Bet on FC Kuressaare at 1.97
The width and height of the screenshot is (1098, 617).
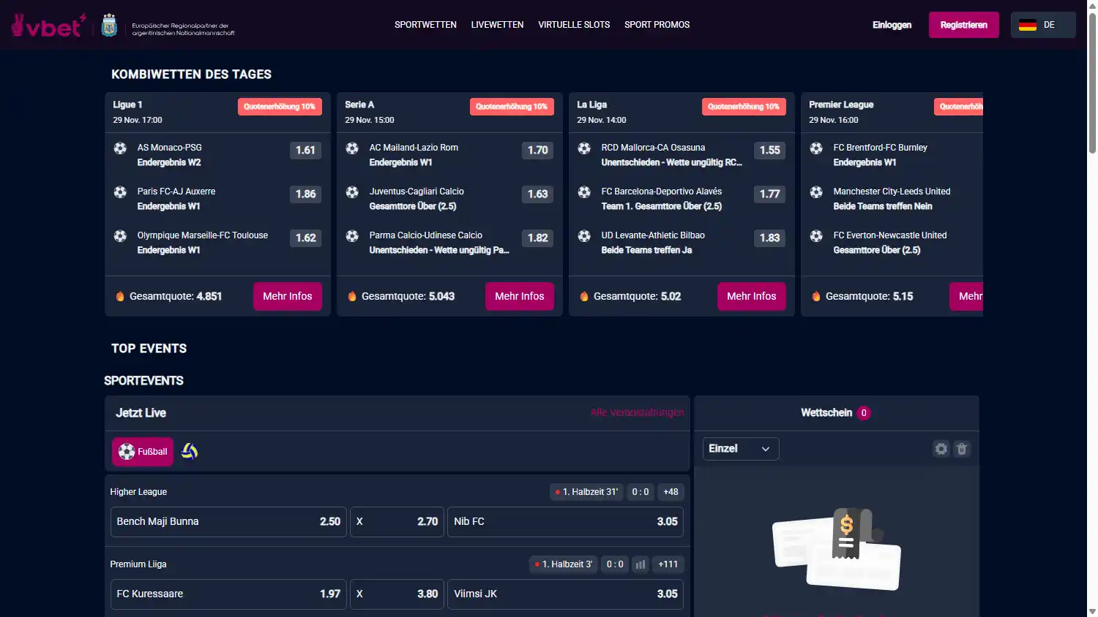228,594
